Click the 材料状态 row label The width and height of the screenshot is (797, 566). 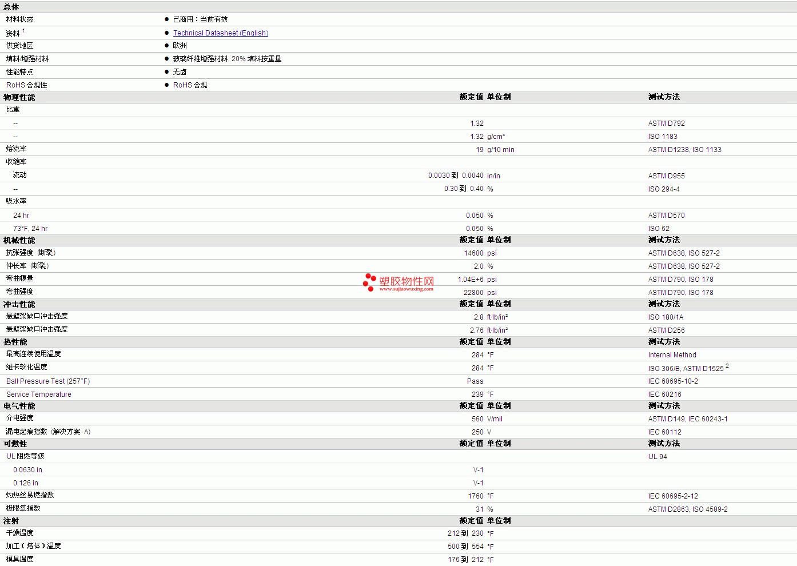pos(20,19)
